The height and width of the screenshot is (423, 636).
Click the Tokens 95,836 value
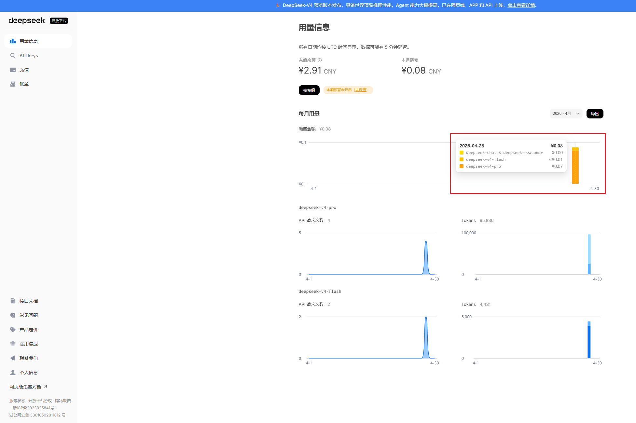(x=486, y=220)
